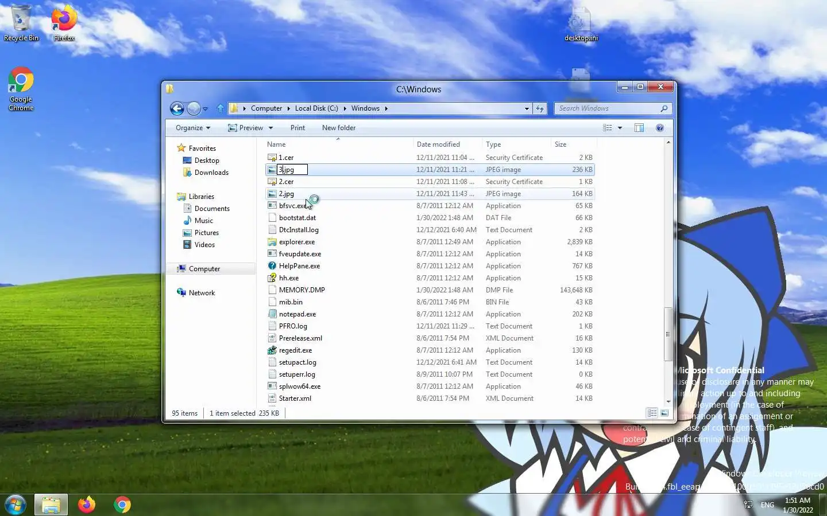Select Libraries in the navigation pane
Screen dimensions: 827x516
[201, 197]
